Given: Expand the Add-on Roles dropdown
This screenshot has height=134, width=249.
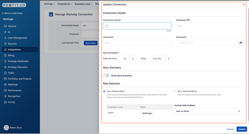Looking at the screenshot, I should [208, 111].
